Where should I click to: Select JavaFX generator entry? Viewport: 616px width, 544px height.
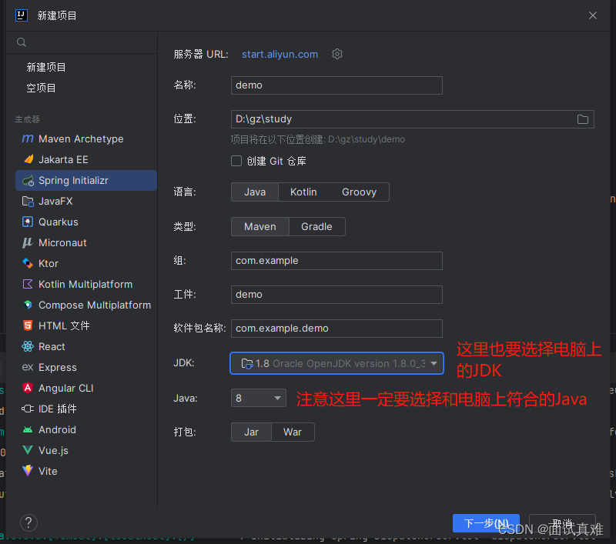[86, 202]
